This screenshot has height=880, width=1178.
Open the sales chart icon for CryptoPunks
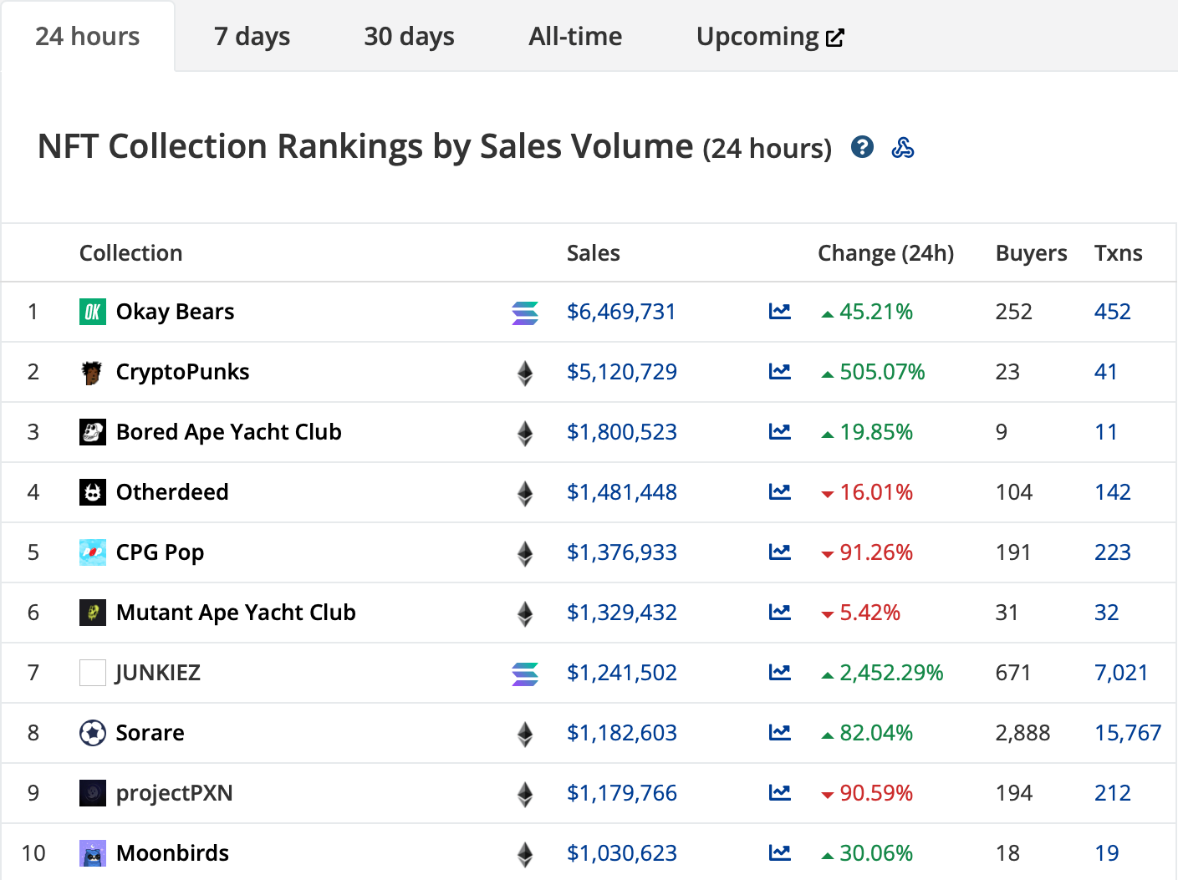tap(780, 372)
